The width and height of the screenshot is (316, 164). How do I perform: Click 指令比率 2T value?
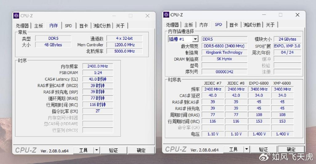(x=98, y=111)
